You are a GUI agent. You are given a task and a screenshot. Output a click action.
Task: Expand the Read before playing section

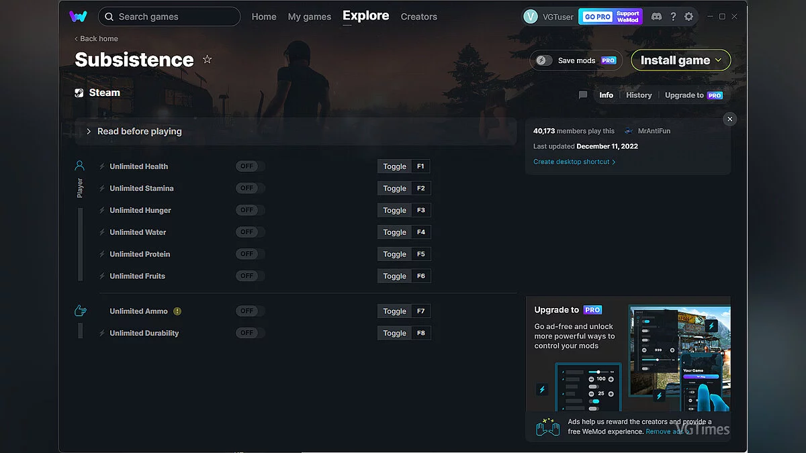[x=296, y=132]
